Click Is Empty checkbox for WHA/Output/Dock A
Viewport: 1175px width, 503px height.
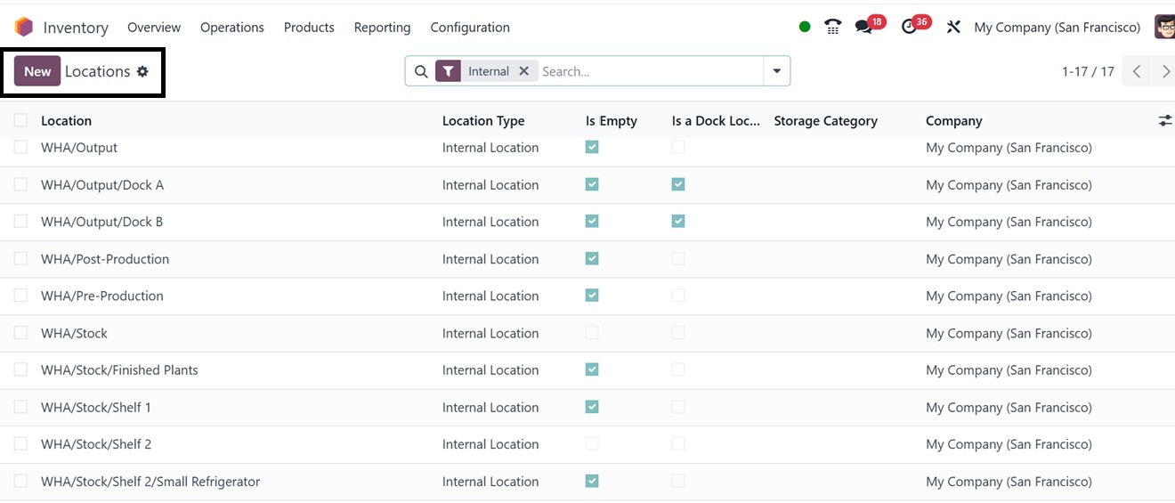pos(592,184)
